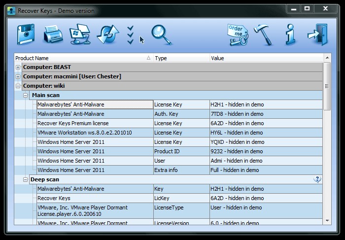Click the Refresh arrows globe icon
This screenshot has width=345, height=240.
click(x=107, y=34)
